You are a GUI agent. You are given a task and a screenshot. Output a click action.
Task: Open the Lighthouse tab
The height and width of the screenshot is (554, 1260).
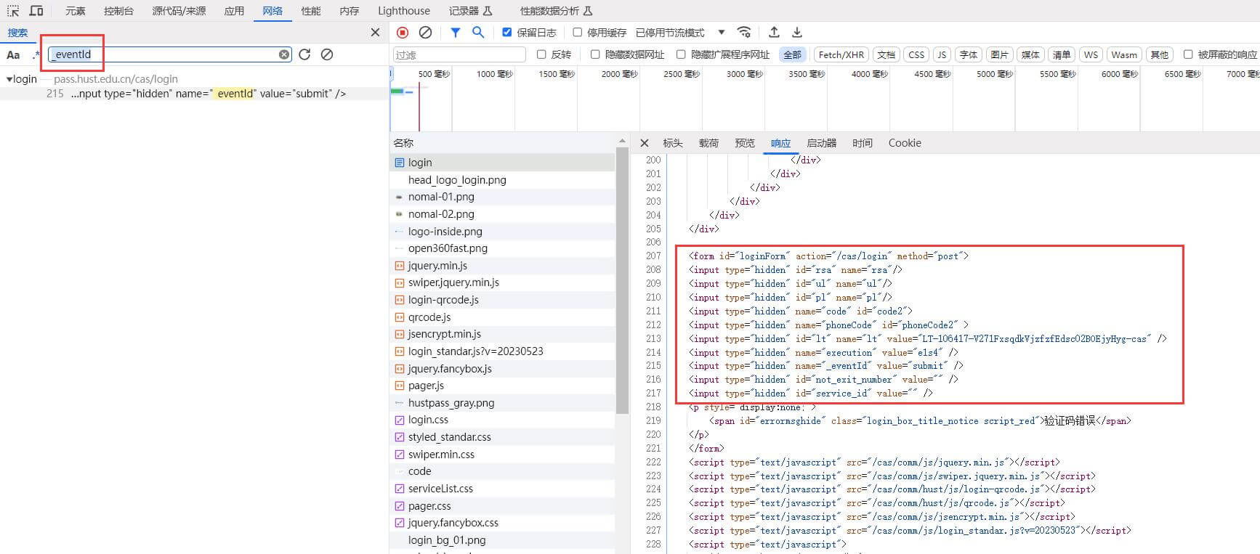(x=404, y=11)
